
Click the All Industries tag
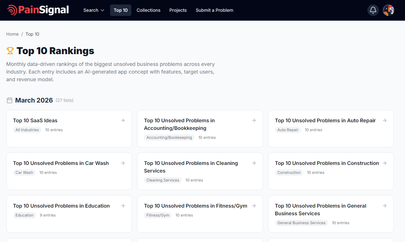27,130
